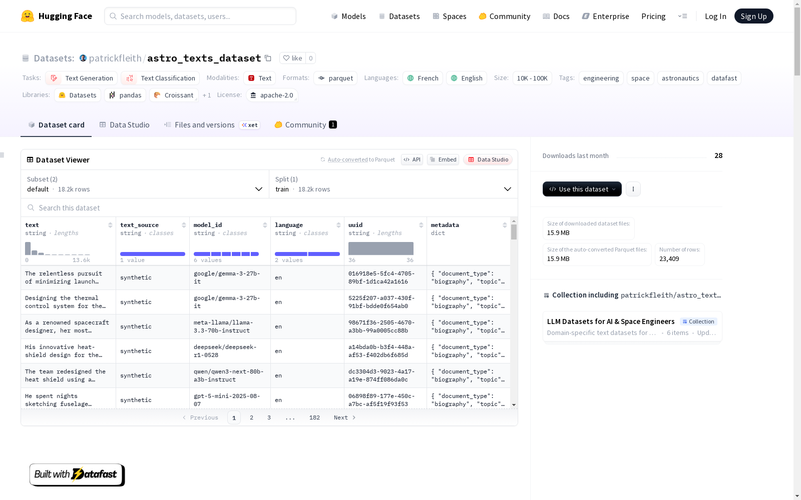This screenshot has width=801, height=500.
Task: Sort the text column
Action: 110,225
